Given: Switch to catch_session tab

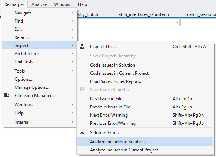Looking at the screenshot, I should click(202, 14).
